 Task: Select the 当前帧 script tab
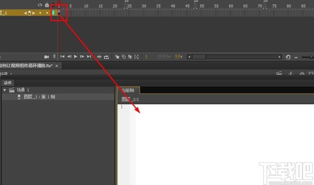tap(129, 90)
